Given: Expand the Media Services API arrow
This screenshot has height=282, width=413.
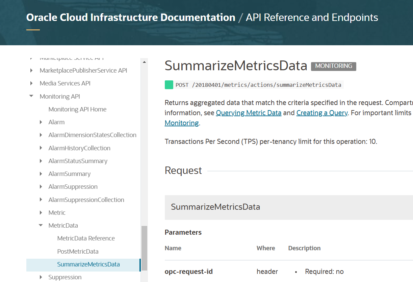Looking at the screenshot, I should click(31, 83).
